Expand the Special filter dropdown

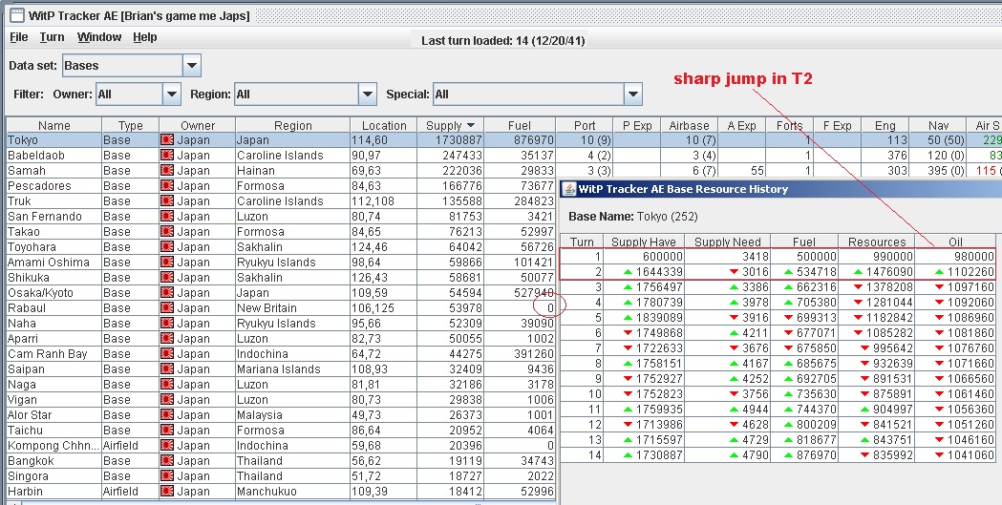click(632, 95)
